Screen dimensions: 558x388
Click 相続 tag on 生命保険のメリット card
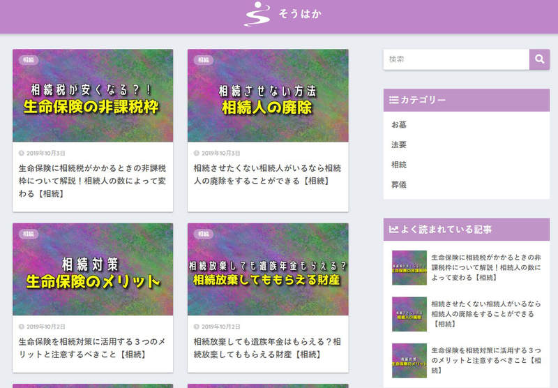click(x=29, y=234)
